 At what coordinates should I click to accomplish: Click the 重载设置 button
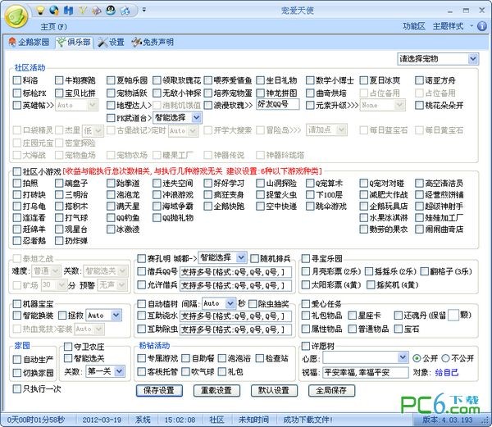click(x=216, y=391)
